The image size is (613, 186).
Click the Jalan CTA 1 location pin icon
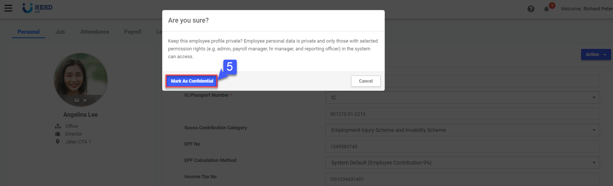58,142
